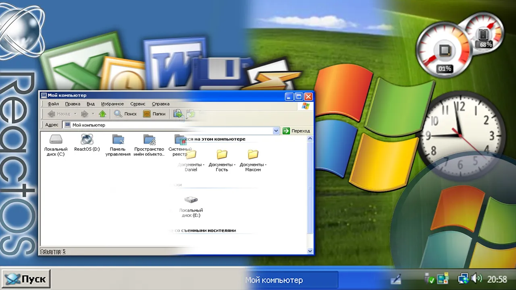Viewport: 516px width, 290px height.
Task: Click the analog clock desktop gadget
Action: click(461, 137)
